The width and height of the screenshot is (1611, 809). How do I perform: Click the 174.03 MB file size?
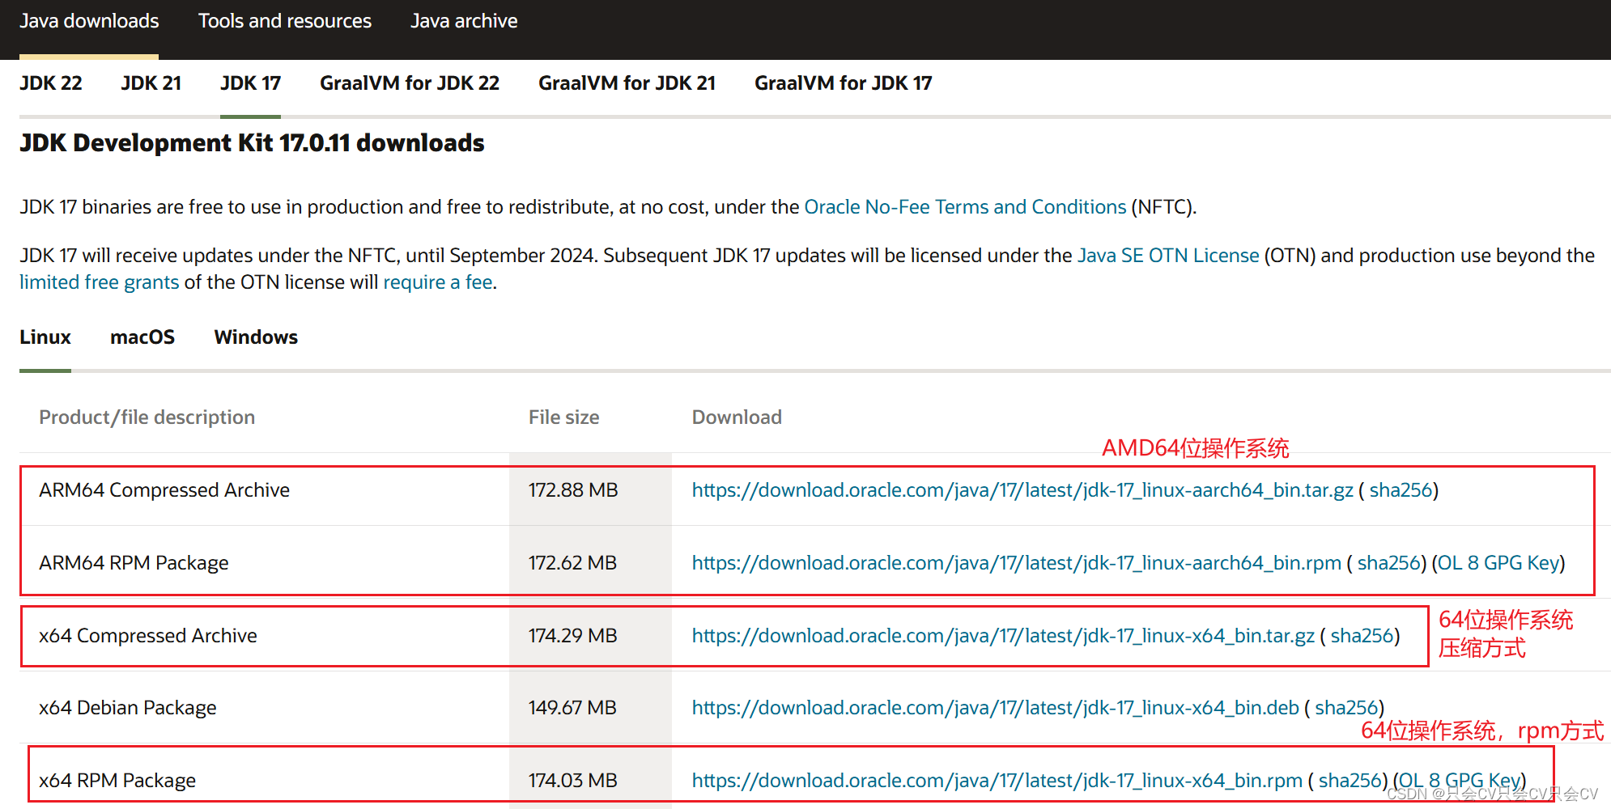point(573,781)
